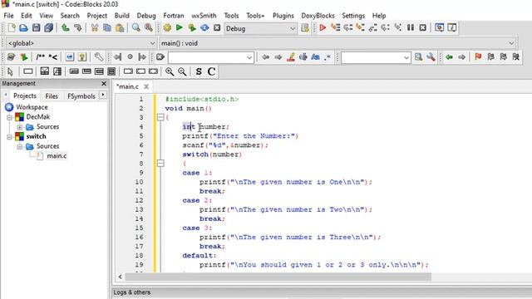Abort the build with the X icon

click(x=217, y=27)
